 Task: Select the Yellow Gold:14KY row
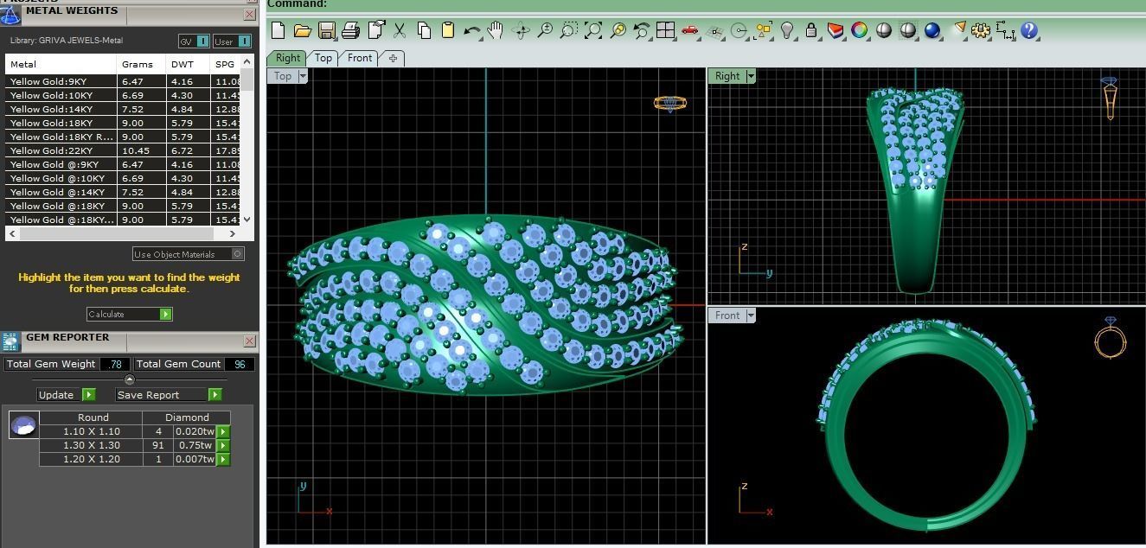(124, 109)
